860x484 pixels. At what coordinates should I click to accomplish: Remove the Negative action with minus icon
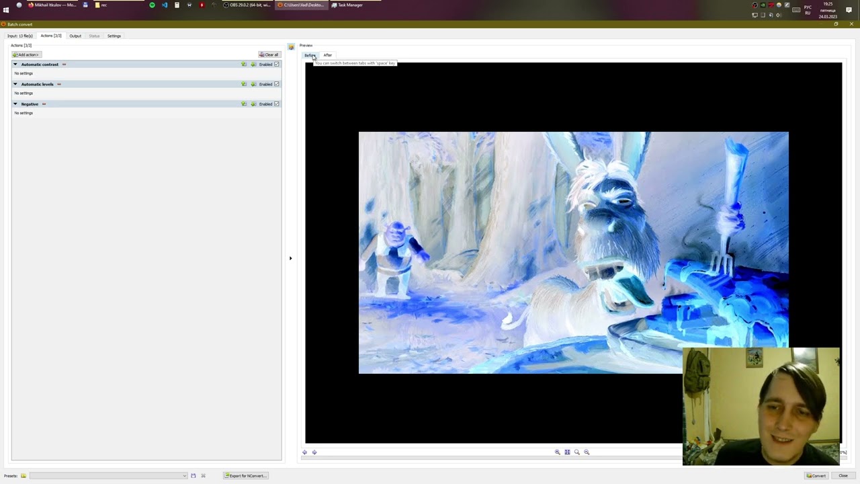[x=44, y=104]
